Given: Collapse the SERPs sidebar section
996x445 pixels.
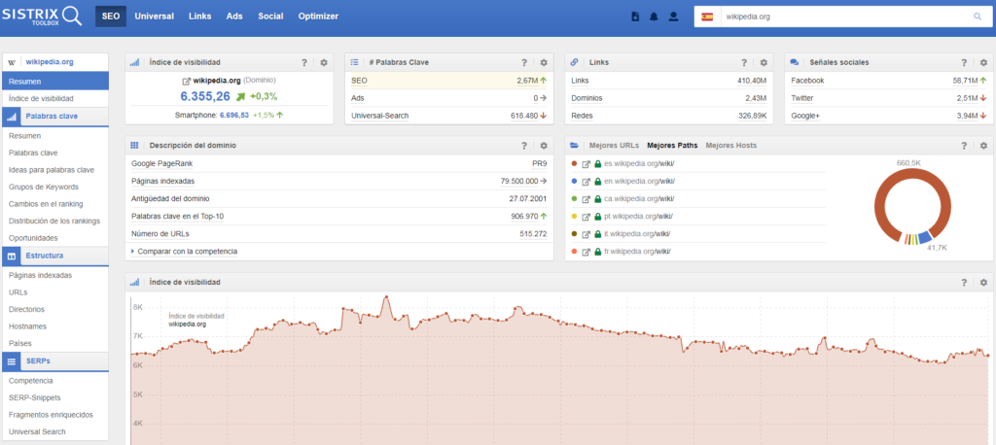Looking at the screenshot, I should [55, 360].
